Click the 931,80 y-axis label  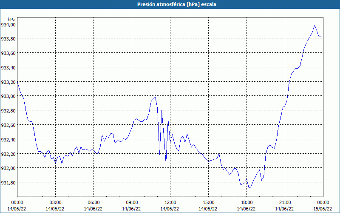point(8,183)
